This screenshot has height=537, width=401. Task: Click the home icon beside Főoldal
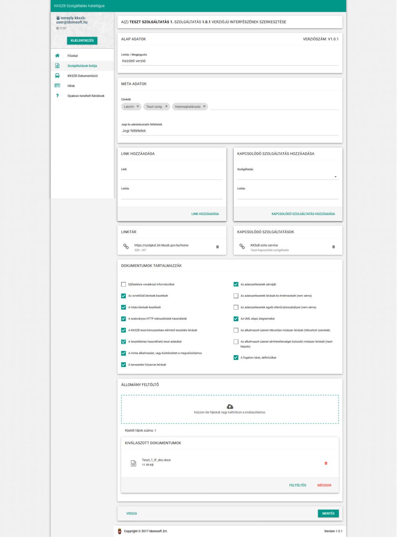pyautogui.click(x=57, y=56)
